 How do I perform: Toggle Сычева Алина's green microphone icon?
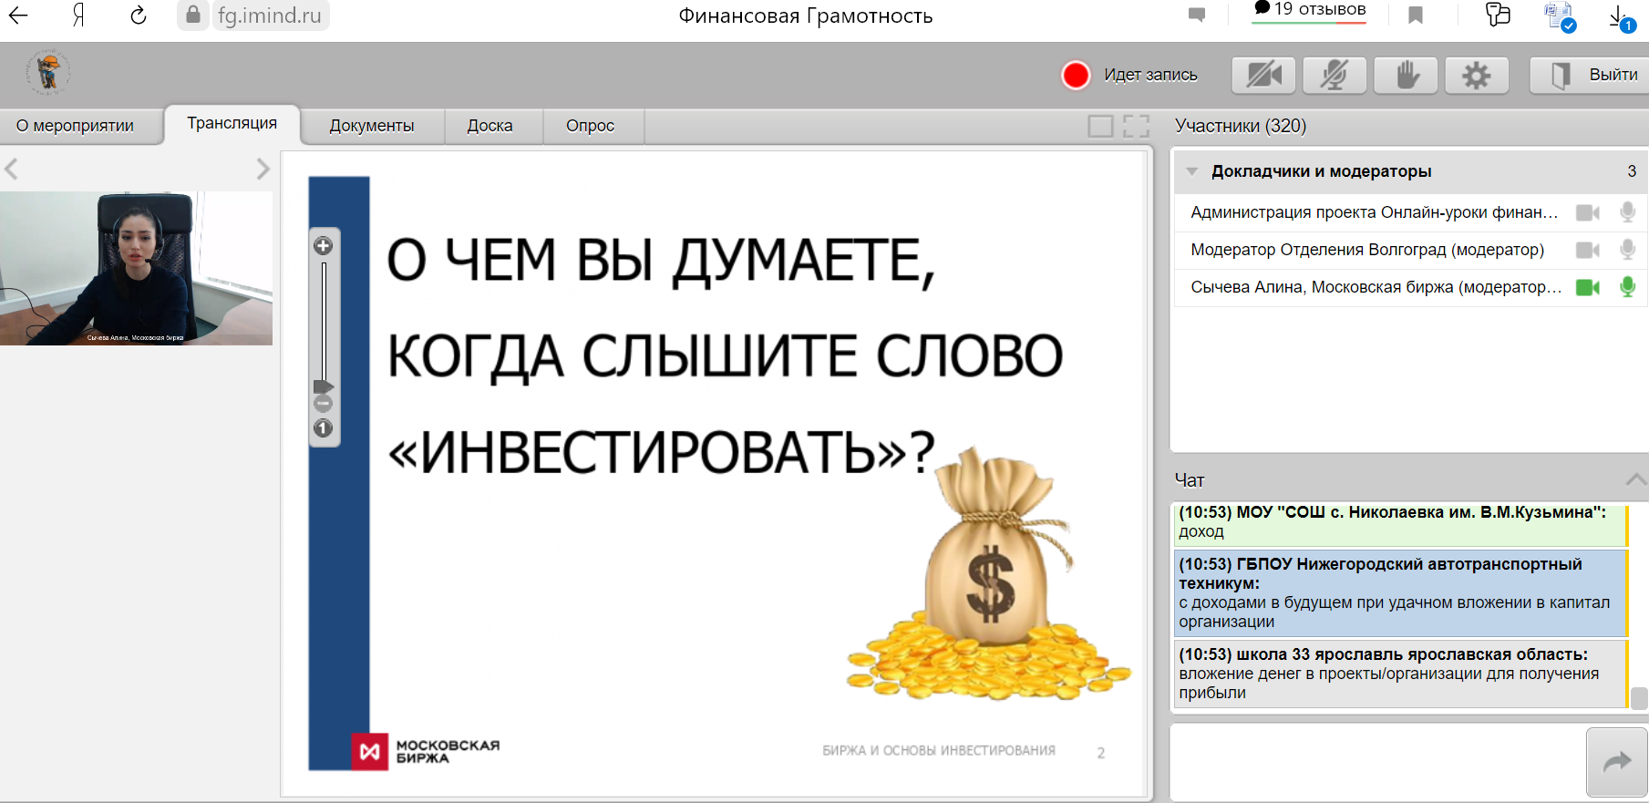[x=1627, y=287]
